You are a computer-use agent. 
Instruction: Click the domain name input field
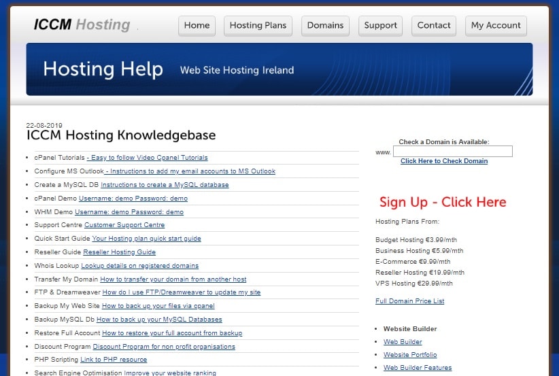453,151
